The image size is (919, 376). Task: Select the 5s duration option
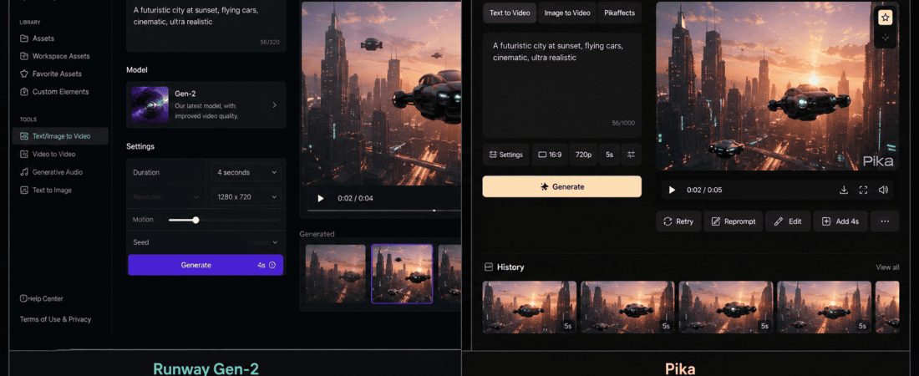tap(610, 155)
